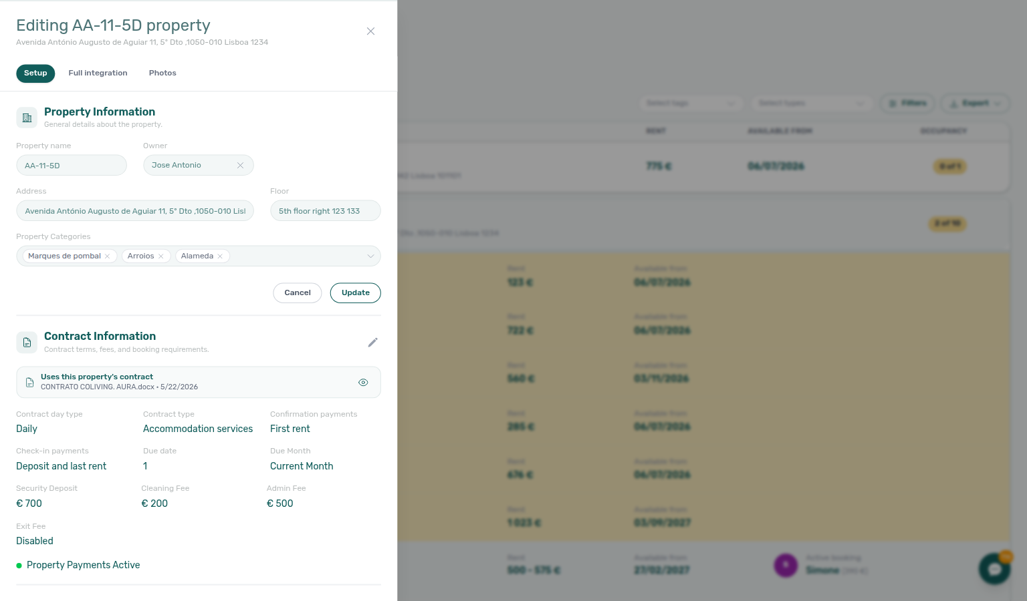
Task: Click the green Property Payments Active indicator dot
Action: pyautogui.click(x=19, y=566)
